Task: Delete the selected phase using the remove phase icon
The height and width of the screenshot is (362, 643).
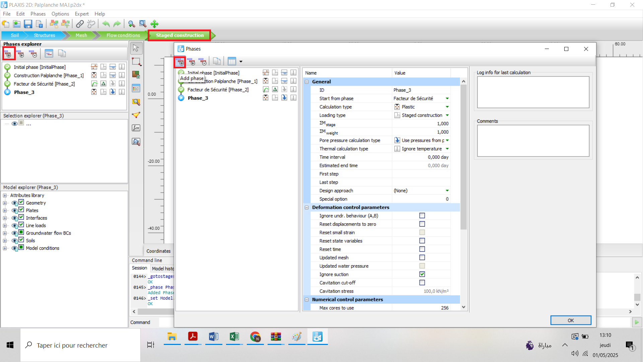Action: coord(203,62)
